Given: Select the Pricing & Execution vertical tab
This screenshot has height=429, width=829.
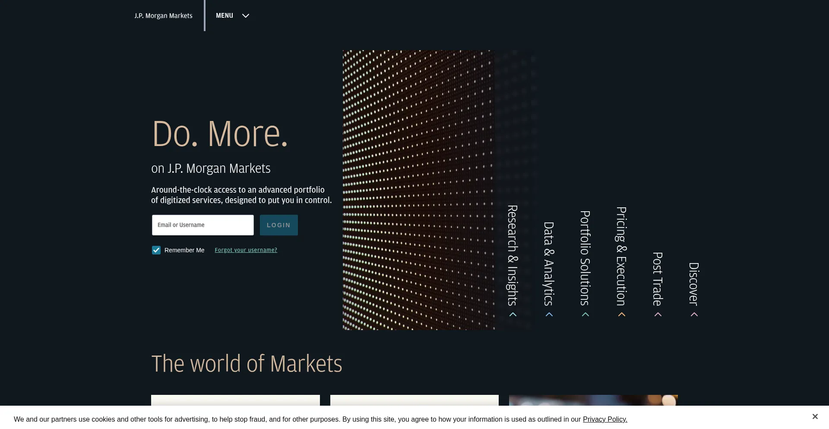Looking at the screenshot, I should [621, 256].
